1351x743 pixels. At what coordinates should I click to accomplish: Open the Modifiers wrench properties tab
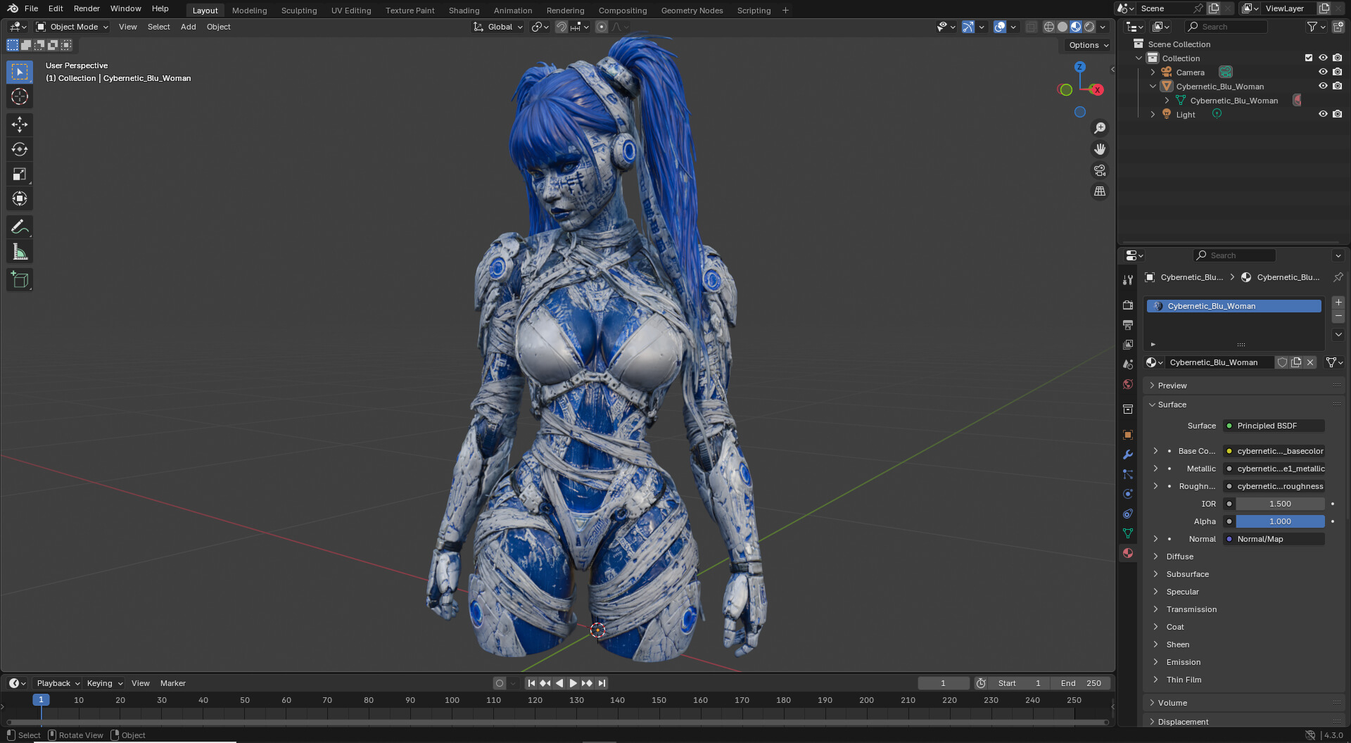[x=1128, y=455]
